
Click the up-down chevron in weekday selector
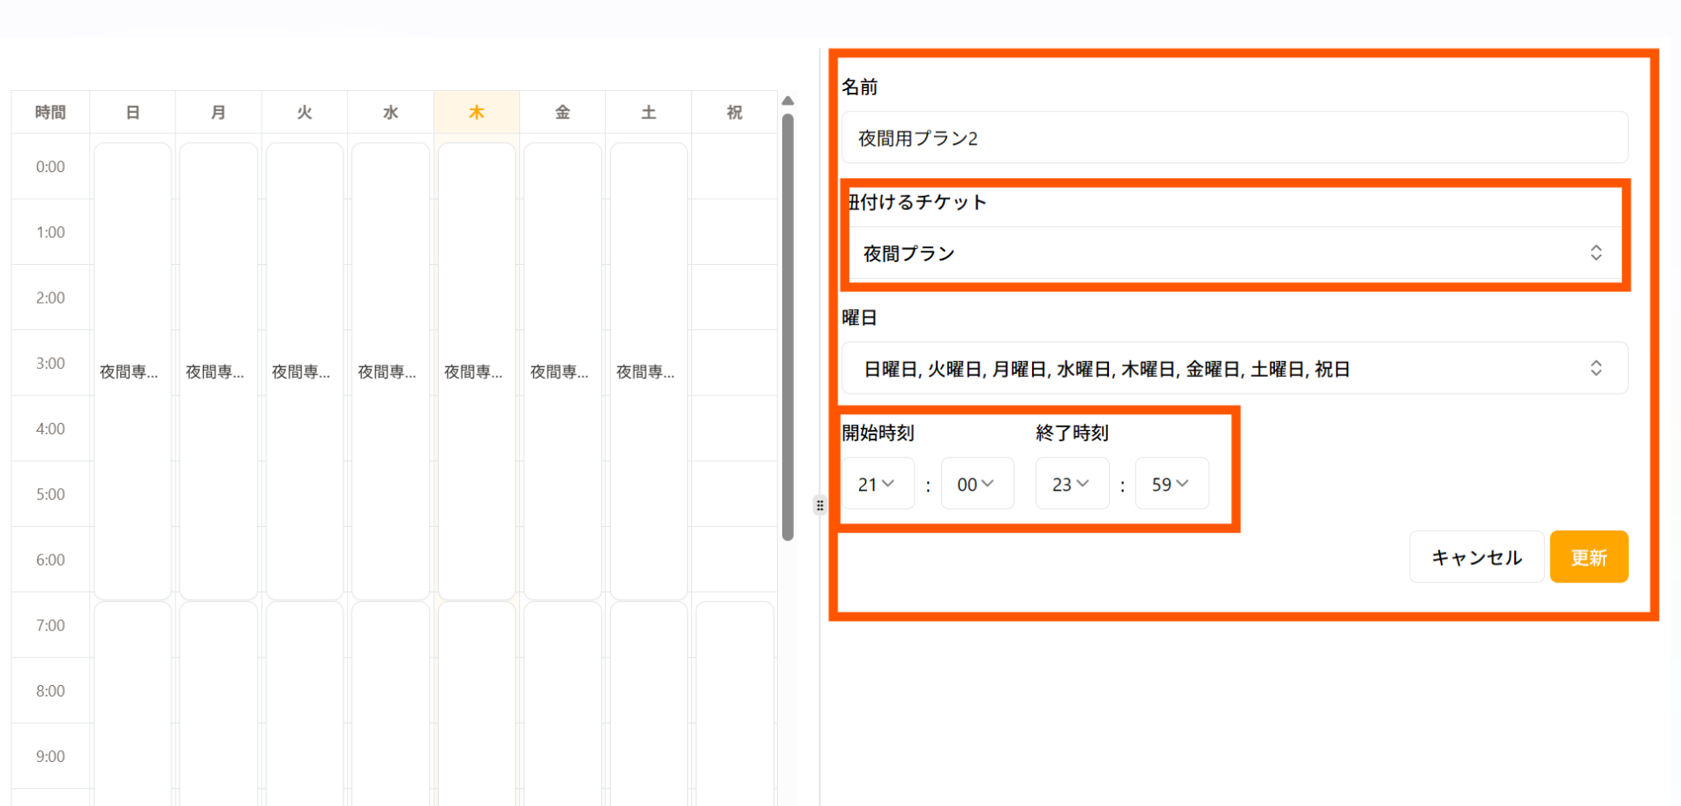pos(1595,368)
